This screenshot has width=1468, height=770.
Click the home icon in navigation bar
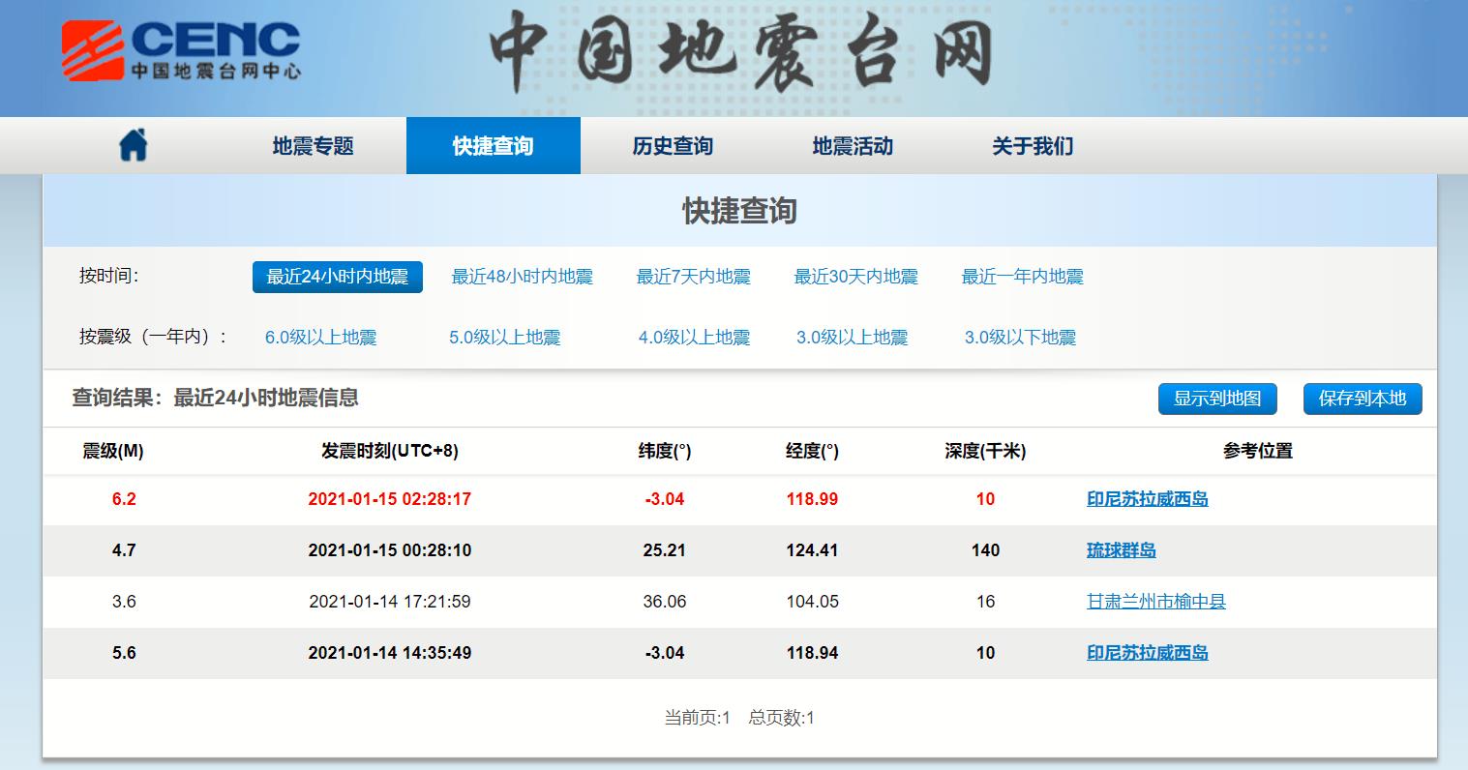click(x=133, y=145)
